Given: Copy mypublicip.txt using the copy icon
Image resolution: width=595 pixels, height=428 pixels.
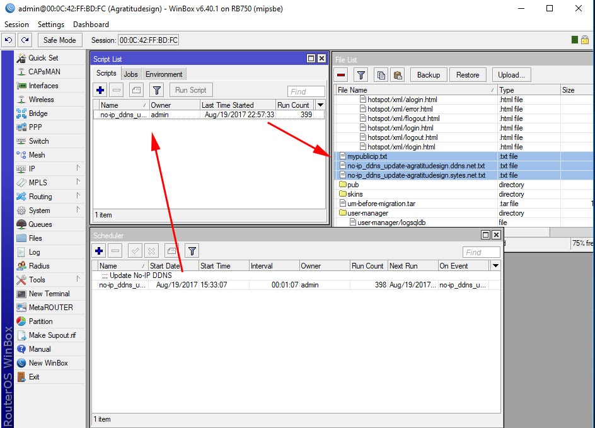Looking at the screenshot, I should (381, 74).
